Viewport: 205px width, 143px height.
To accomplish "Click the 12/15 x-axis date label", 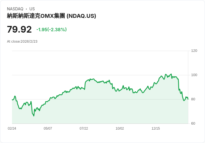I will tap(156, 129).
